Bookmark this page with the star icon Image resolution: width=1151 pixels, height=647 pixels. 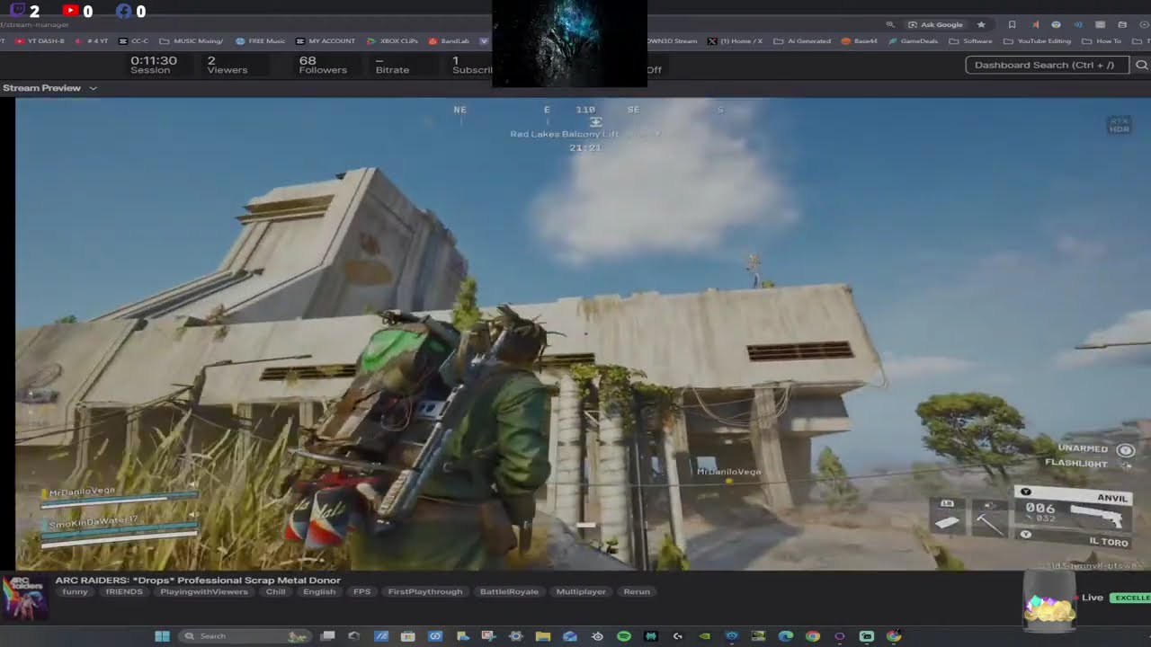tap(981, 24)
